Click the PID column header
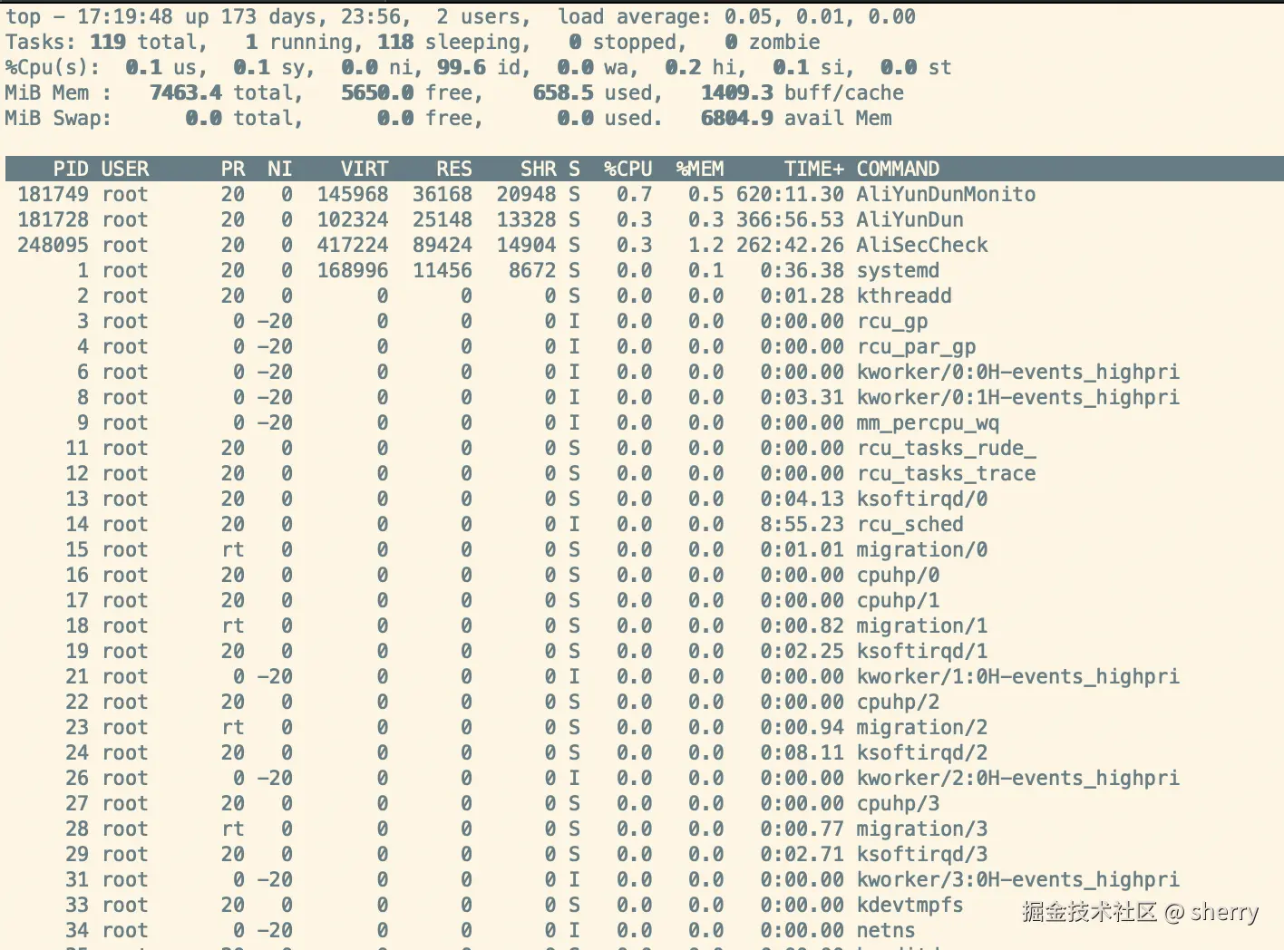This screenshot has height=950, width=1284. pos(71,169)
